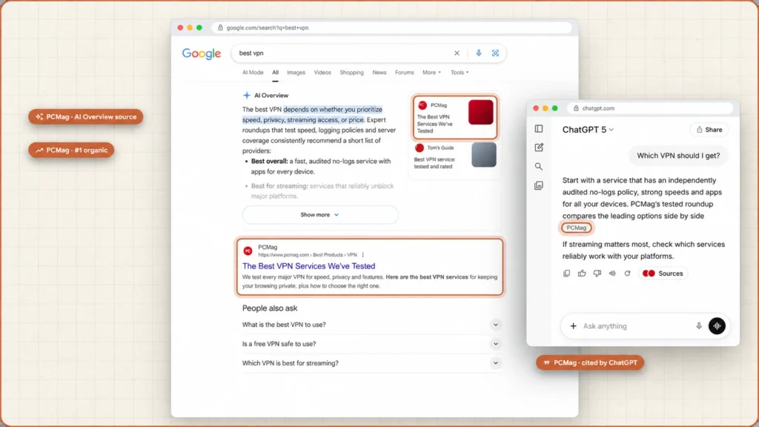The height and width of the screenshot is (427, 759).
Task: Regenerate the ChatGPT response
Action: coord(627,274)
